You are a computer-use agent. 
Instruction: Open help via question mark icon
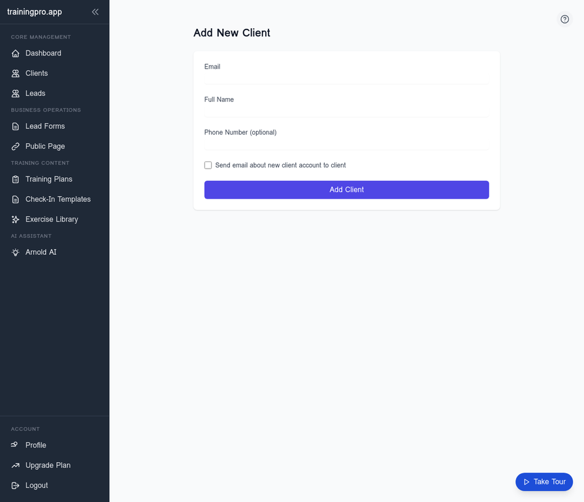(x=565, y=20)
